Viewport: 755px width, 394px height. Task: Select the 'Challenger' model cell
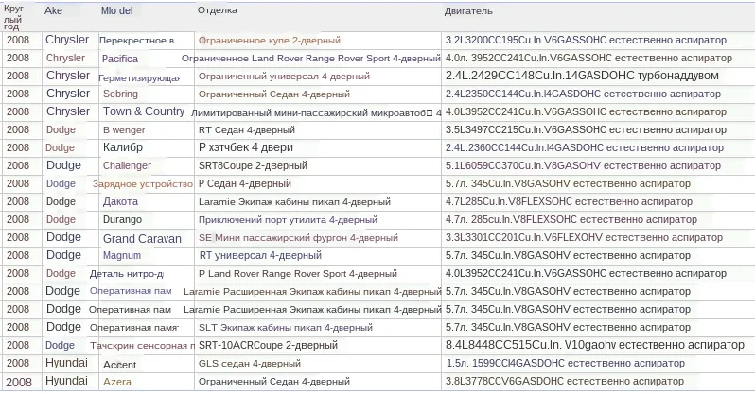pos(127,166)
